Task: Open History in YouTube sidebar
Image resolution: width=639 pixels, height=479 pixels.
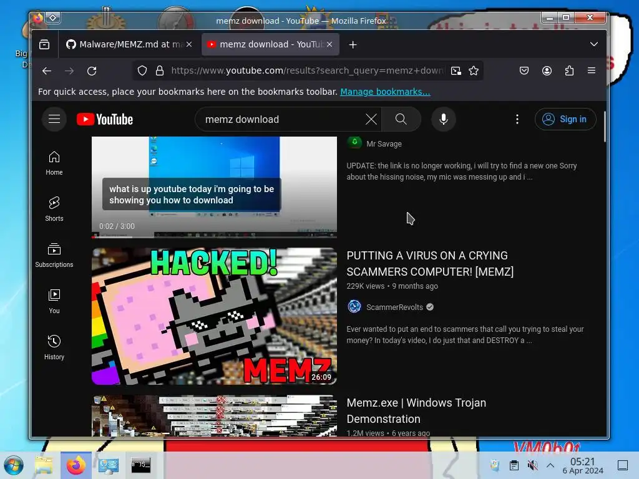Action: [x=54, y=347]
